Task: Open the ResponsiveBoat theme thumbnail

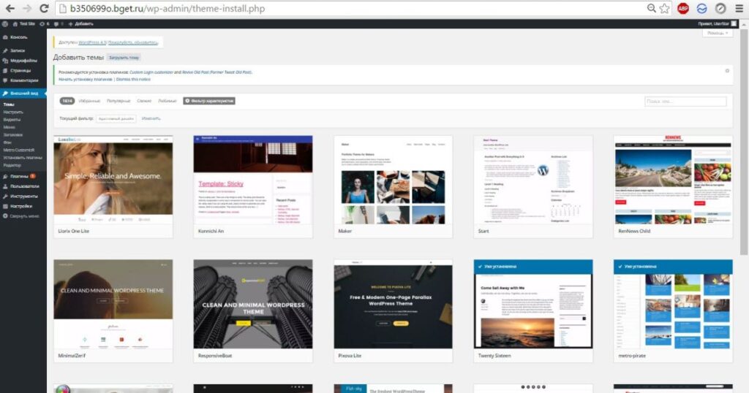Action: pyautogui.click(x=253, y=304)
